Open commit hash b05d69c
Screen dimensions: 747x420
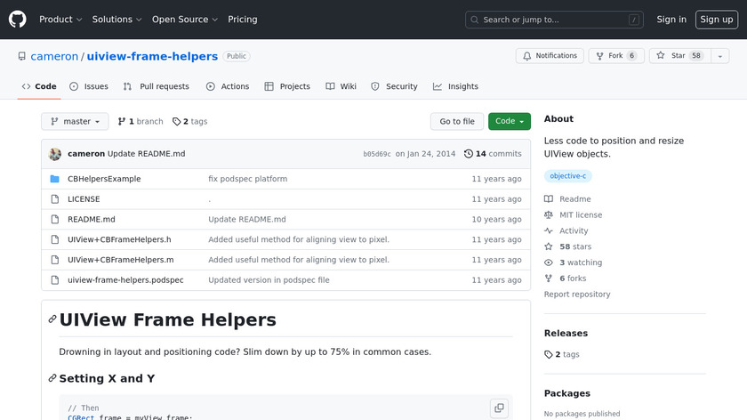(x=377, y=154)
